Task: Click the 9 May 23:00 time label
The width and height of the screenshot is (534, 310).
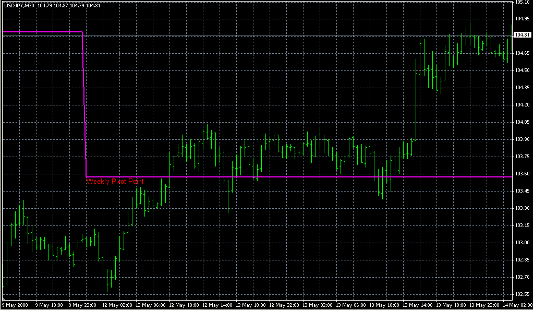Action: (x=82, y=305)
